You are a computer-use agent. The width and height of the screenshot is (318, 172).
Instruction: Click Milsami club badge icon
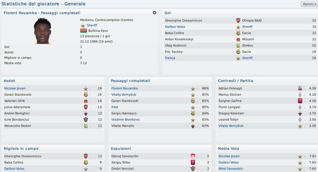point(238,39)
